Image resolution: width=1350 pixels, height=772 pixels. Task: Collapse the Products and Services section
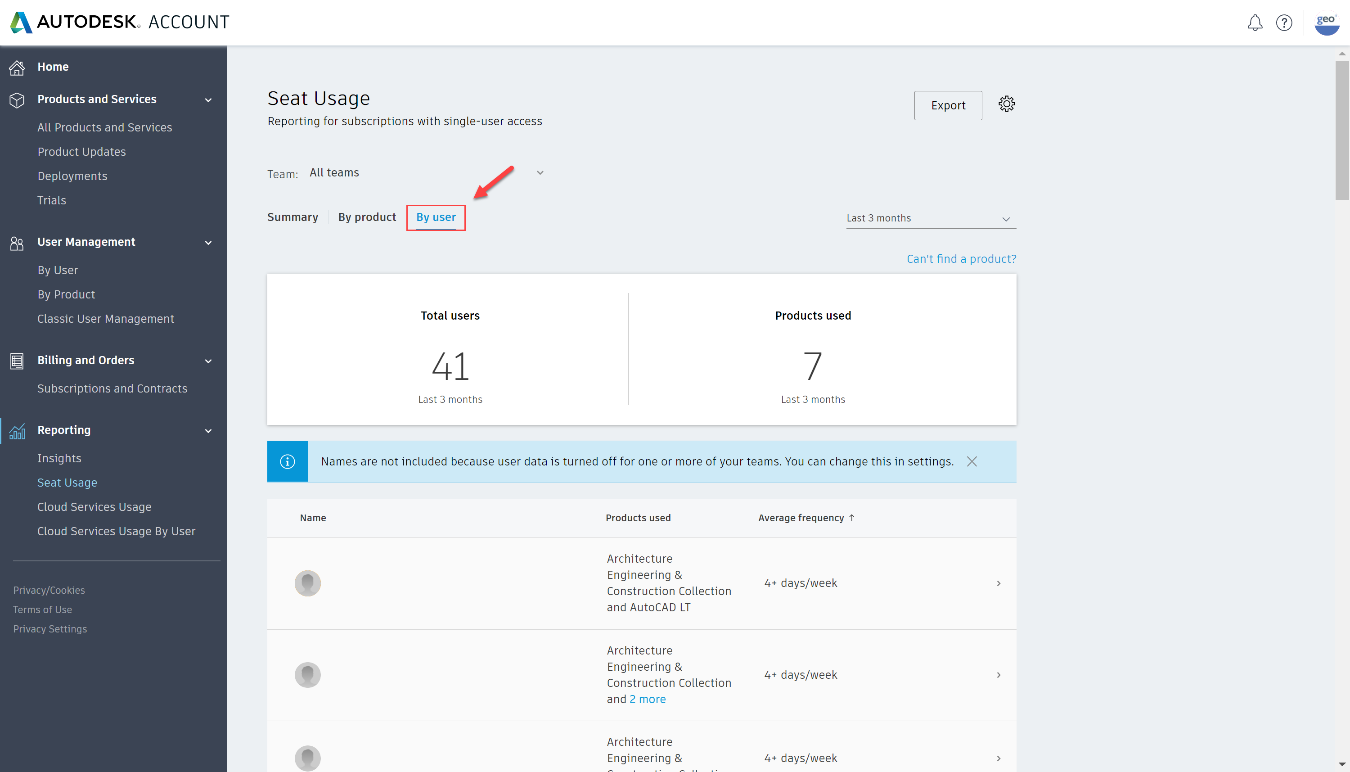(208, 100)
